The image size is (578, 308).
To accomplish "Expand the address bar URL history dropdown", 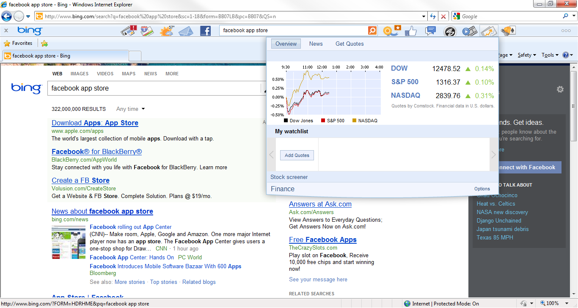I will 424,16.
